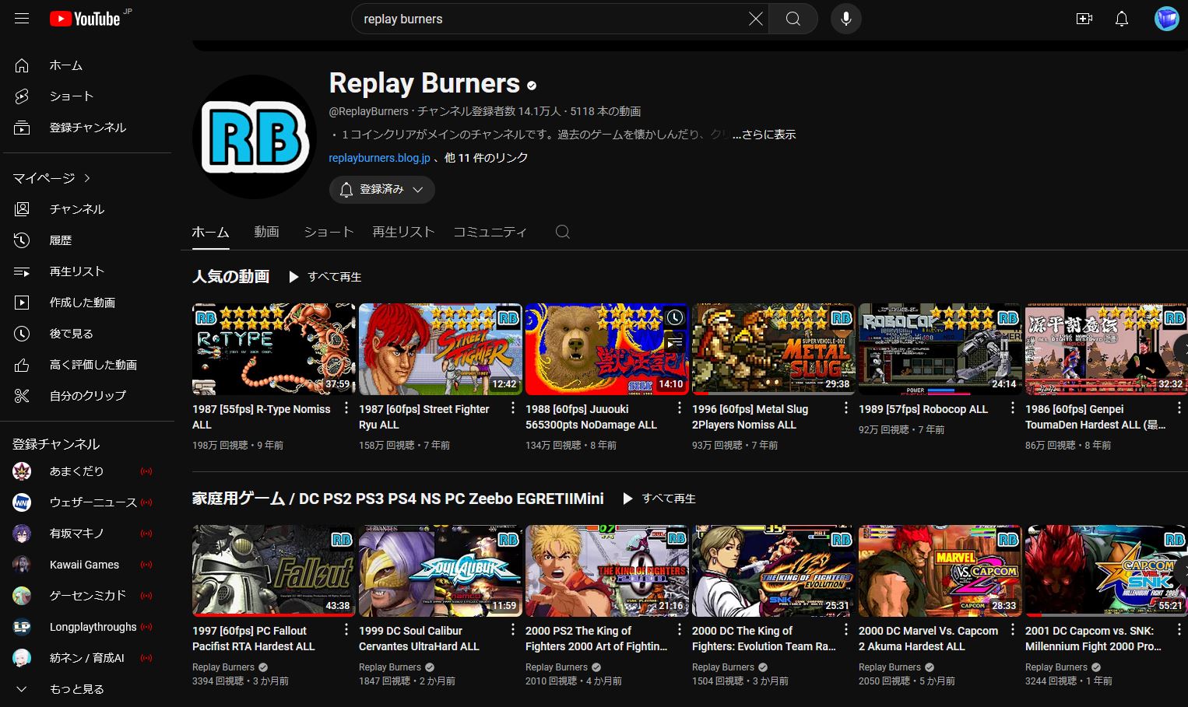
Task: Open the 1986 Genpei ToumaDen video title
Action: (x=1095, y=417)
